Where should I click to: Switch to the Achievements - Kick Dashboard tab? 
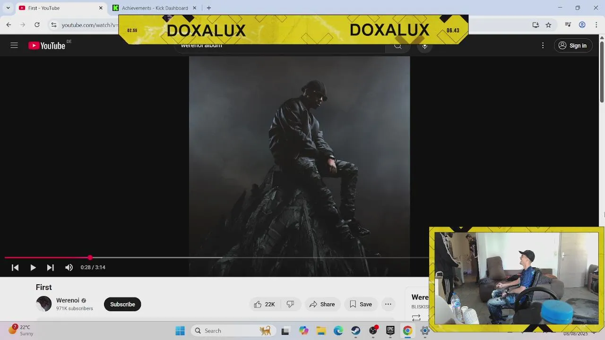155,8
